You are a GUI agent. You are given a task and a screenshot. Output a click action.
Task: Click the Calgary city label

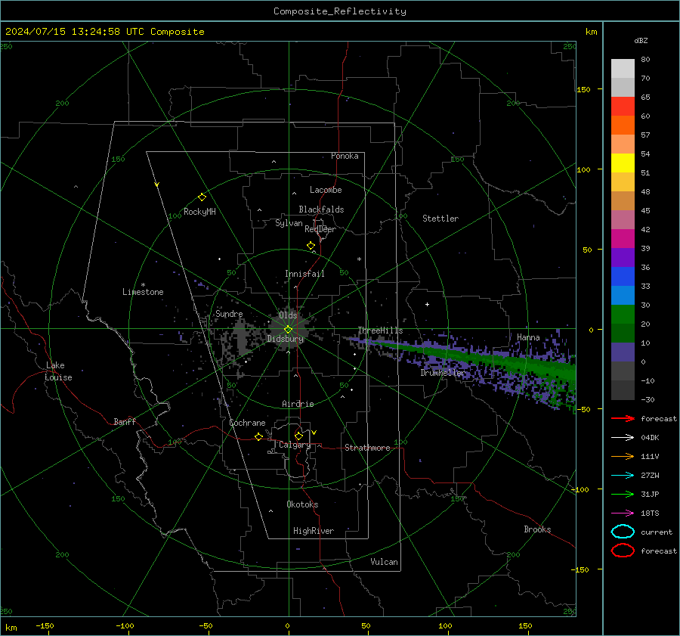[x=295, y=445]
